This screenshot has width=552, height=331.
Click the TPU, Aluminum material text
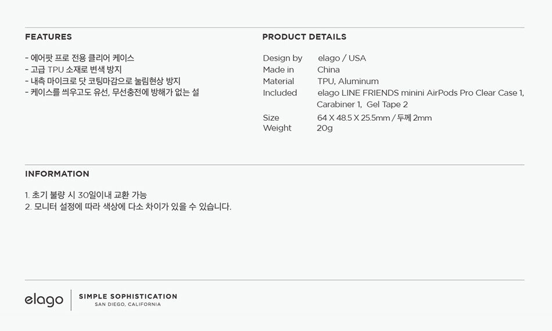click(x=348, y=81)
